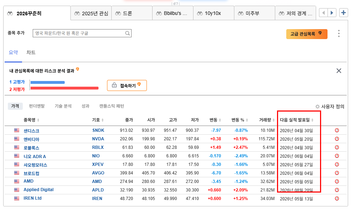Screen dimensions: 362x216
Task: Click the alert clock icon for RBLX row
Action: click(x=337, y=147)
